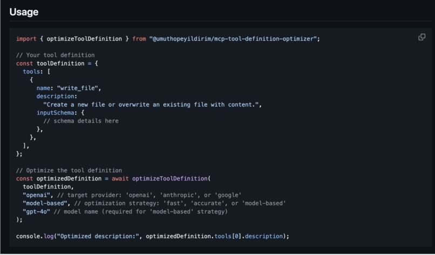Click the comment "// Your tool definition"
The height and width of the screenshot is (255, 435).
(x=55, y=55)
